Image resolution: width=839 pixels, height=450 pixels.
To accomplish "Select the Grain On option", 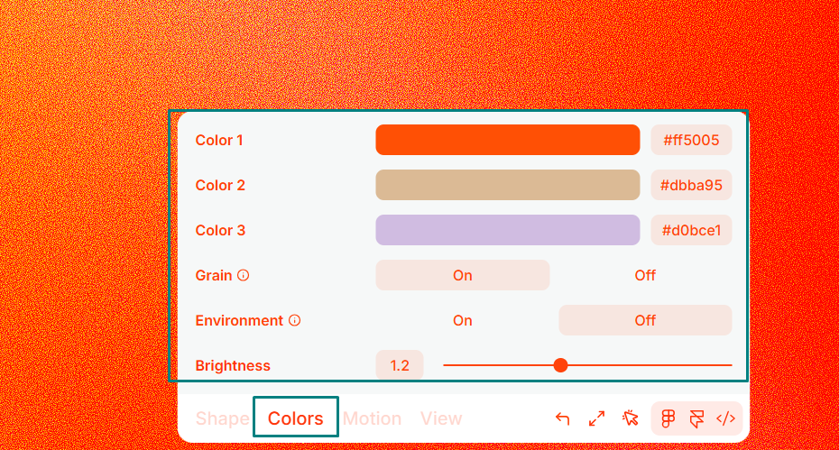I will point(462,275).
